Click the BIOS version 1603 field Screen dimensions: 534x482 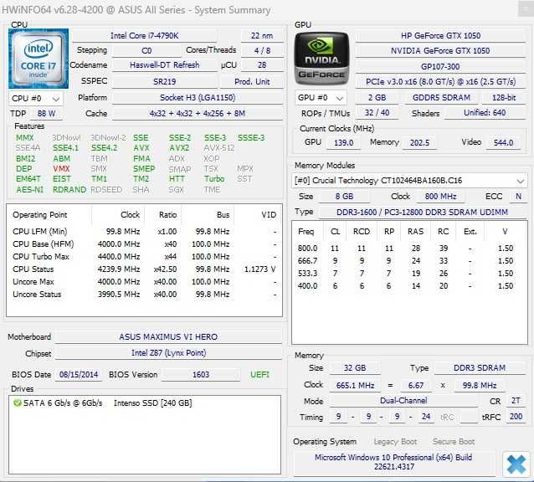tap(201, 375)
